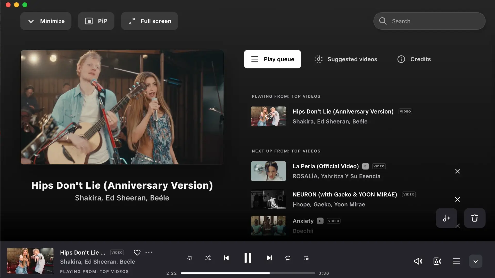
Task: Click the Search field
Action: [x=429, y=21]
